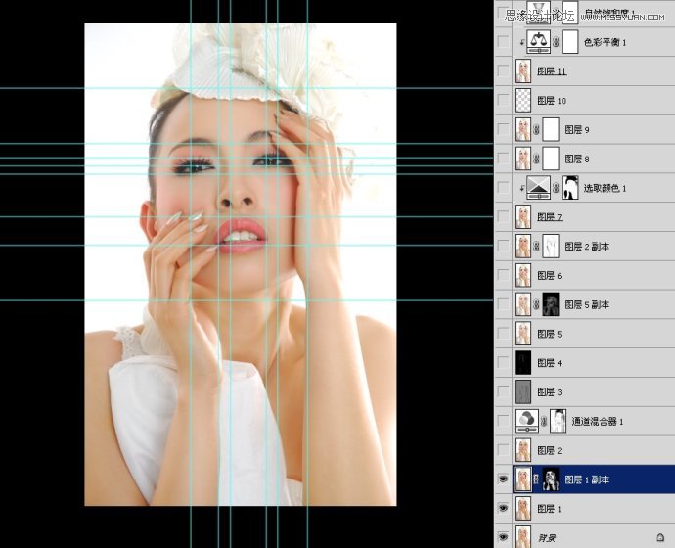
Task: Select the layer named 图层 10
Action: tap(552, 100)
